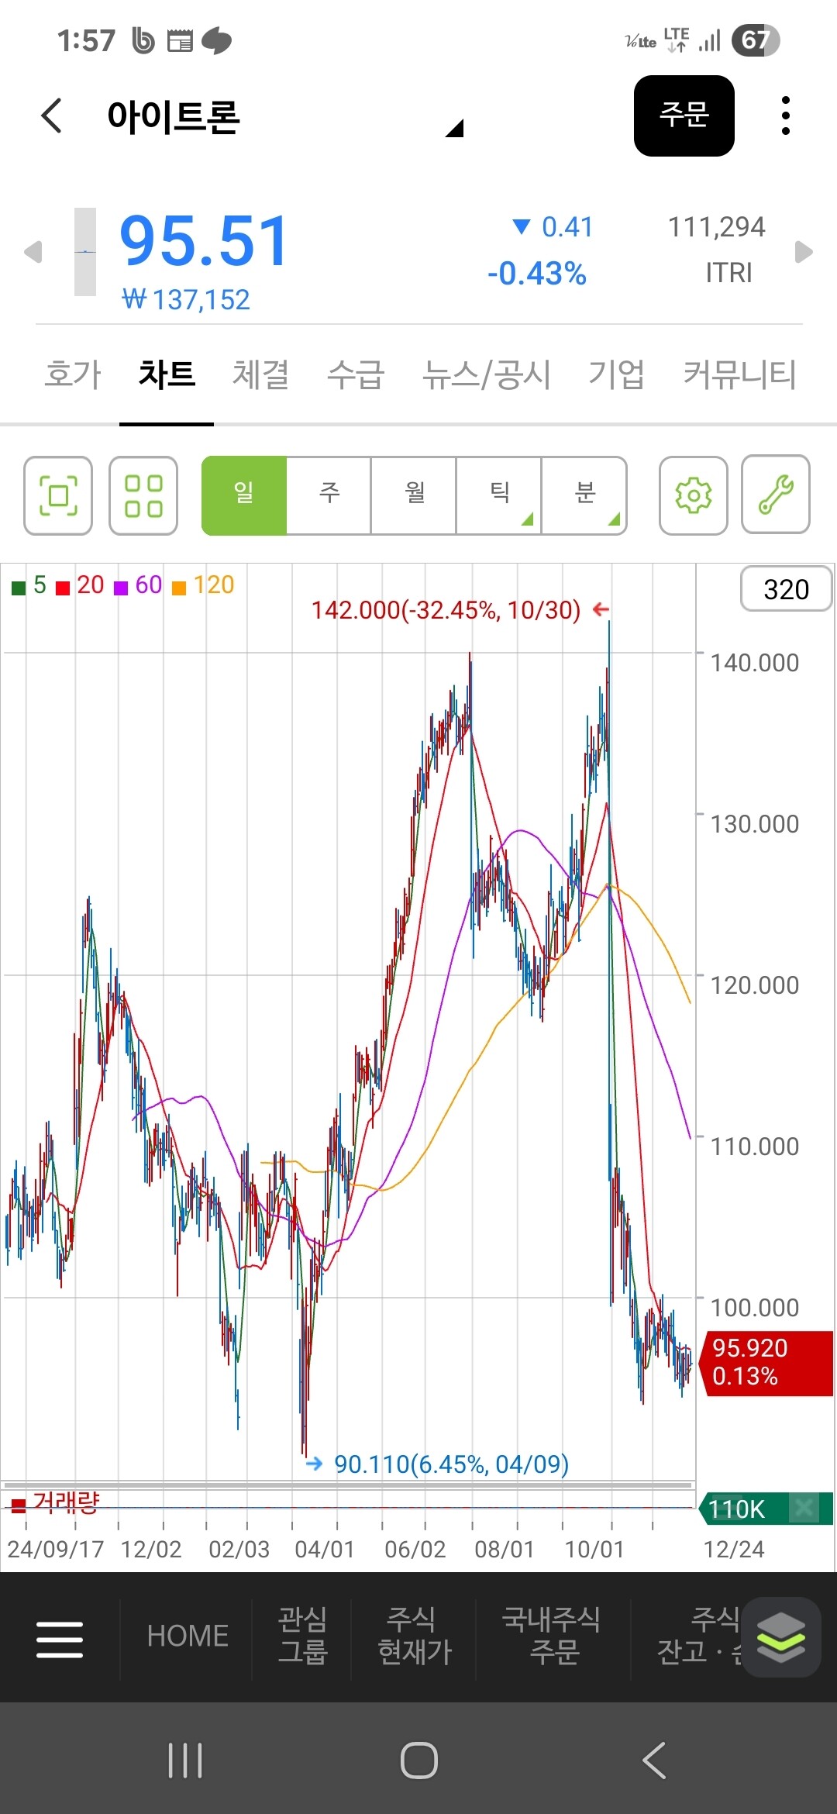Open the stock selector triangle next to 아이트론

click(x=455, y=128)
